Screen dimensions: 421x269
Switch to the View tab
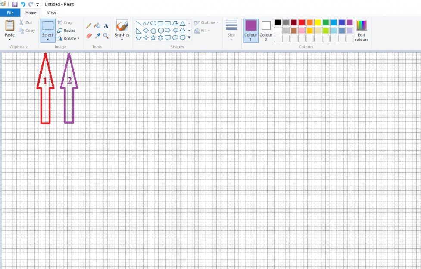pyautogui.click(x=51, y=12)
